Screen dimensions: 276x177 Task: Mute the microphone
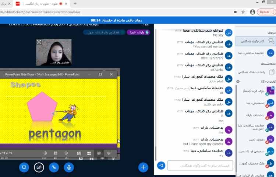pos(68,167)
